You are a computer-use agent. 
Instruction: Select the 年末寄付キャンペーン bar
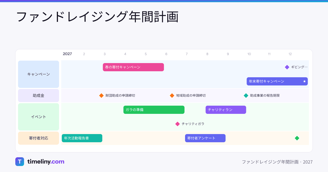[277, 81]
